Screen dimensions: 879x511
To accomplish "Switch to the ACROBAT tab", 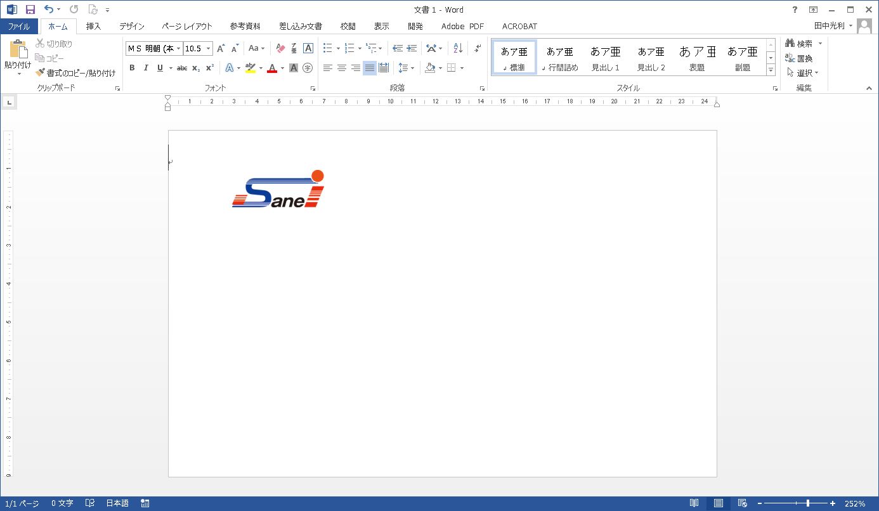I will pyautogui.click(x=519, y=26).
